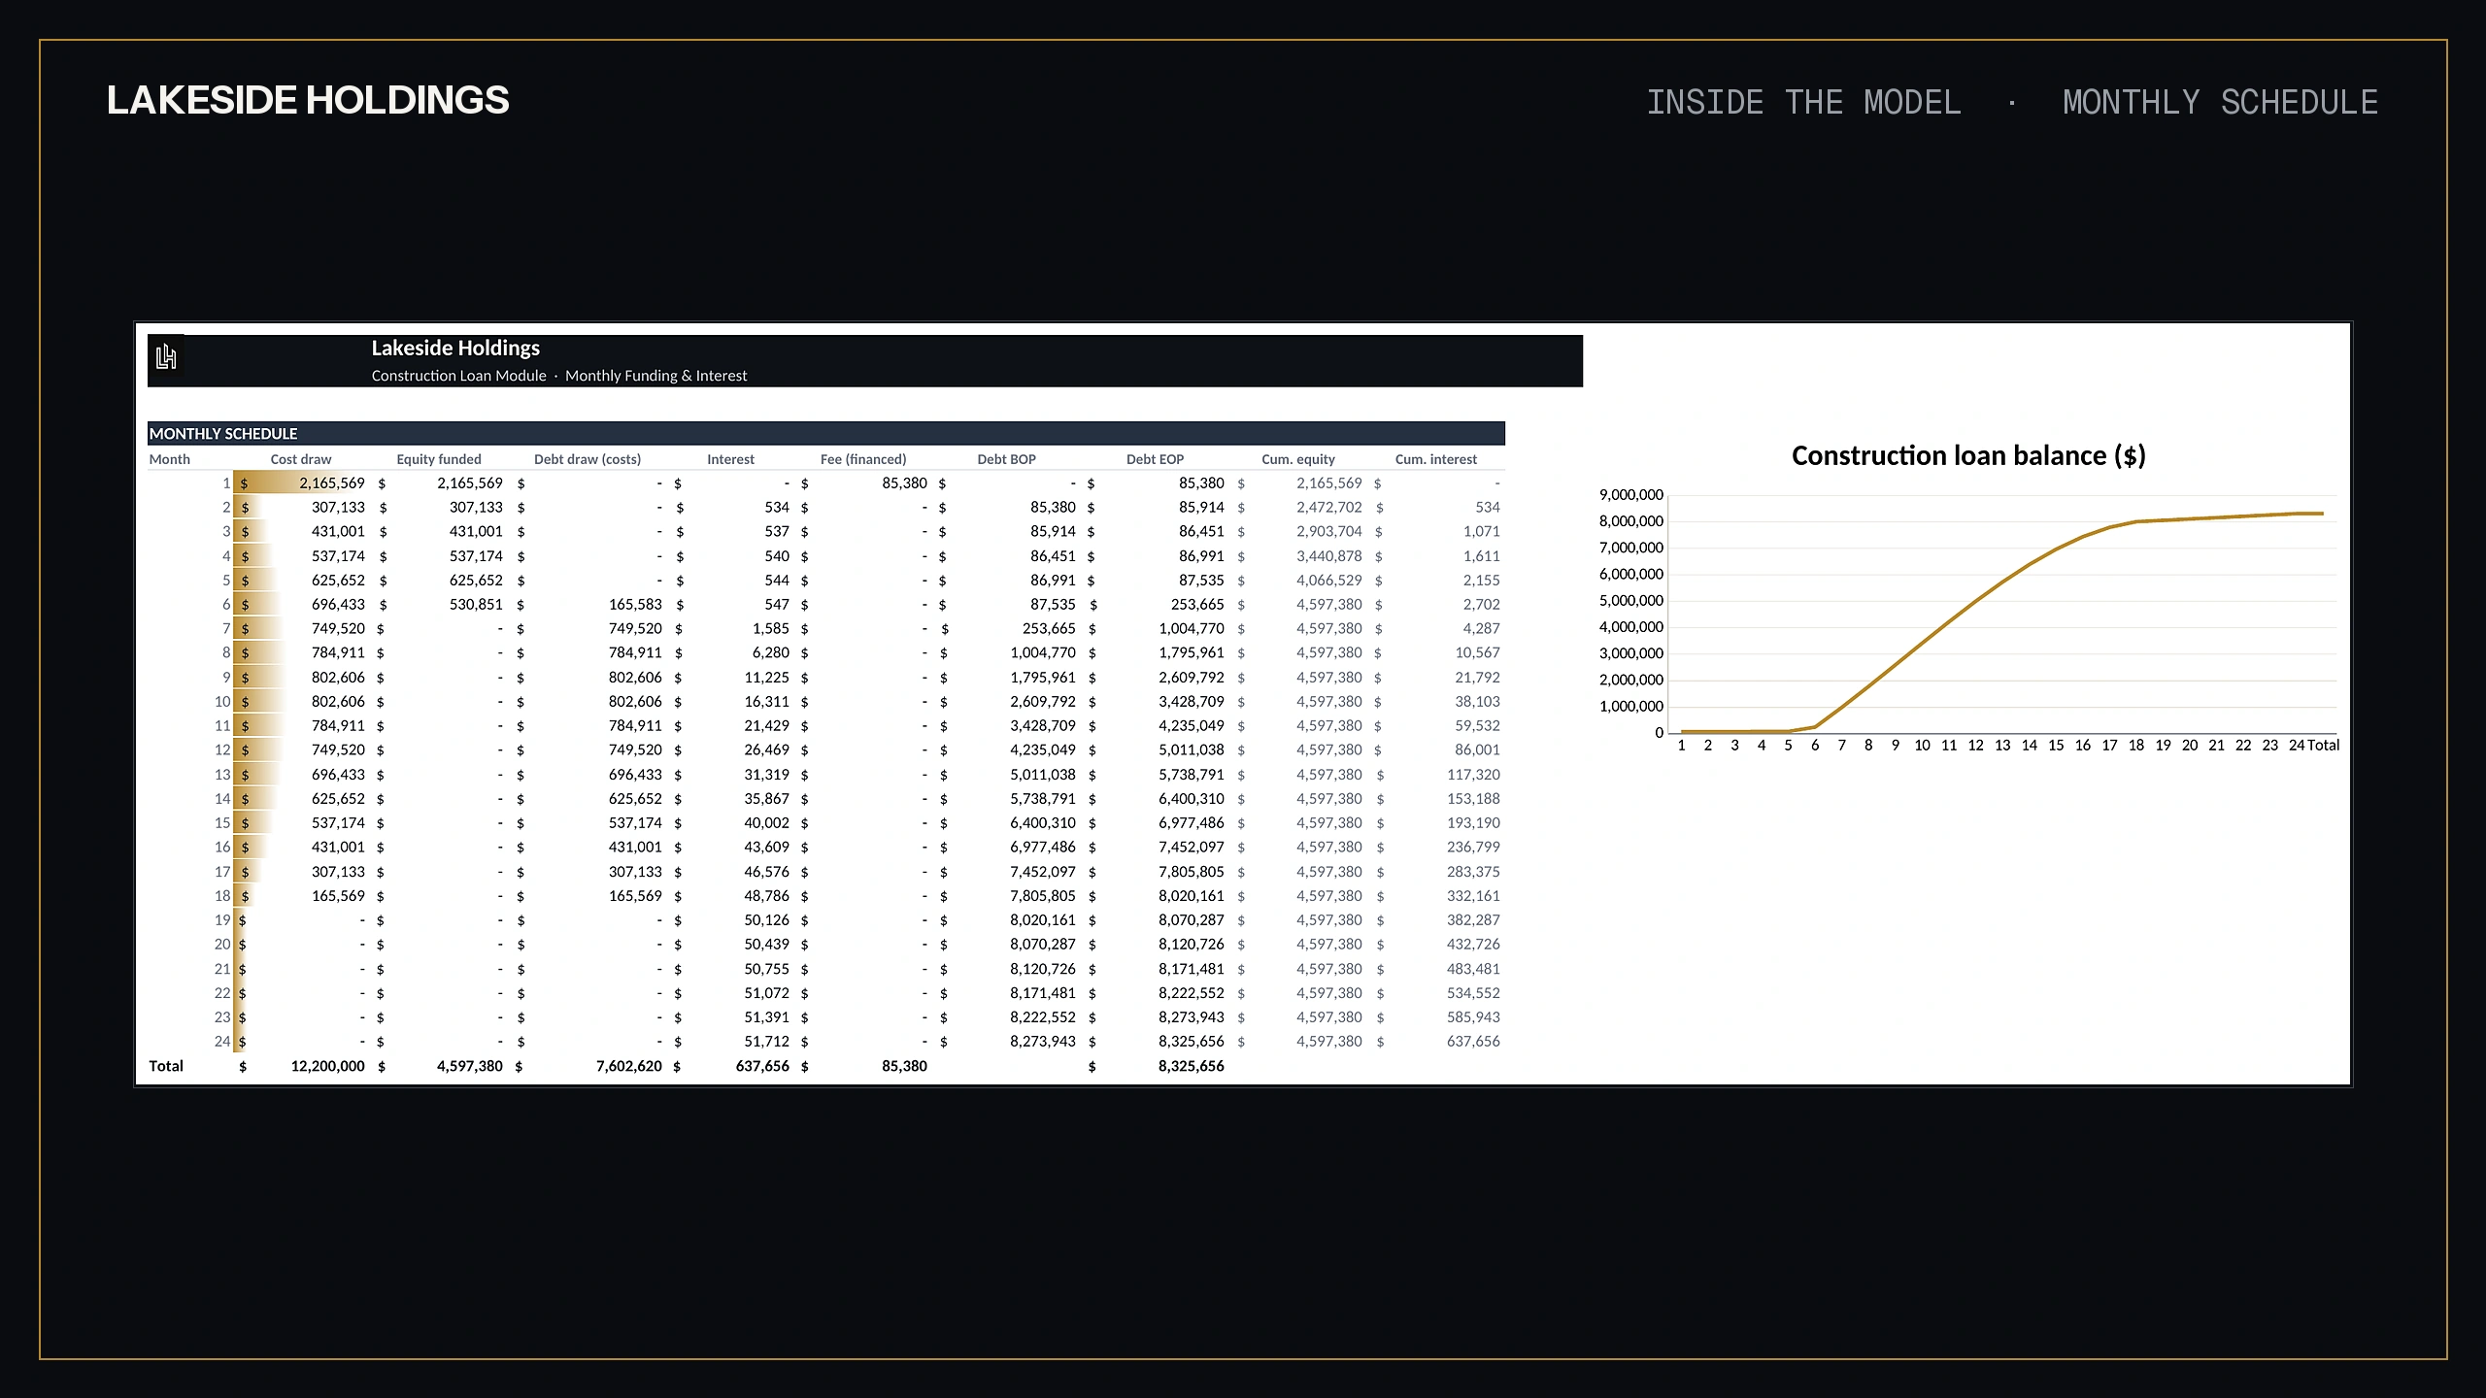Select the 85,380 fee value in month 1
The width and height of the screenshot is (2486, 1398).
[904, 483]
